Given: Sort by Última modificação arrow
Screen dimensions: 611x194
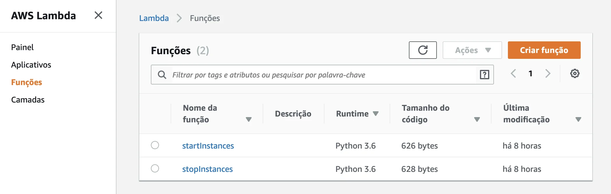Looking at the screenshot, I should point(578,119).
